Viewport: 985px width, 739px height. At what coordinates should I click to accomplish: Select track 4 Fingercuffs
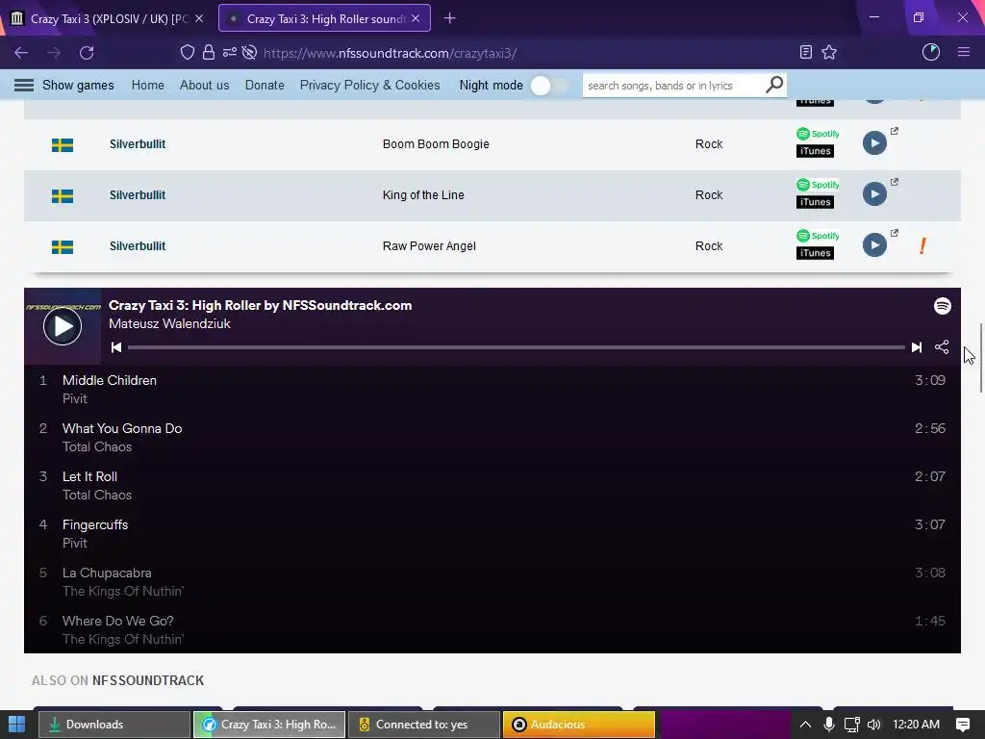point(492,533)
